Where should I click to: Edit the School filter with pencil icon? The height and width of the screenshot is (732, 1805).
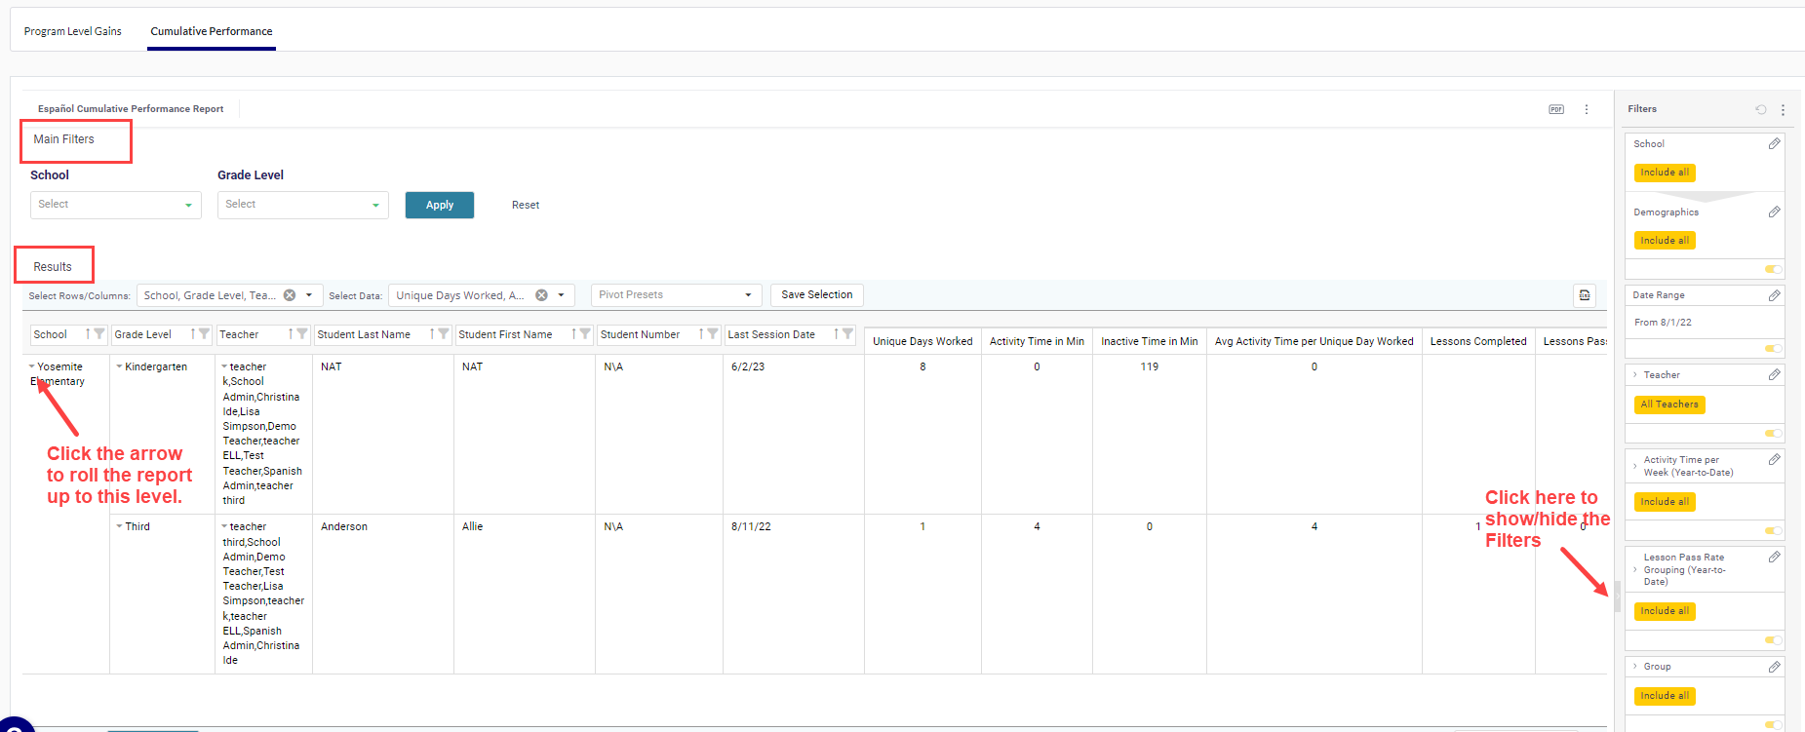(x=1774, y=143)
